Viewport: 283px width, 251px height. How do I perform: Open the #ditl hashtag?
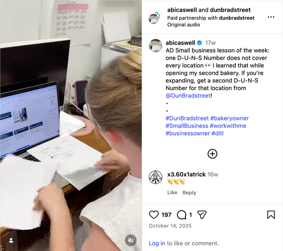point(217,133)
